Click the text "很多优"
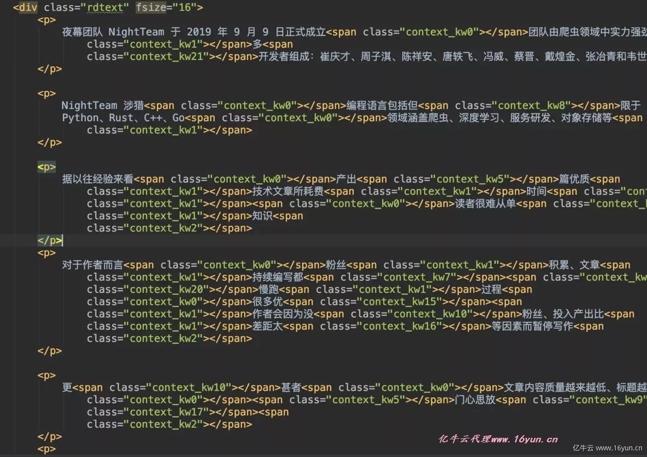Image resolution: width=647 pixels, height=457 pixels. click(267, 302)
